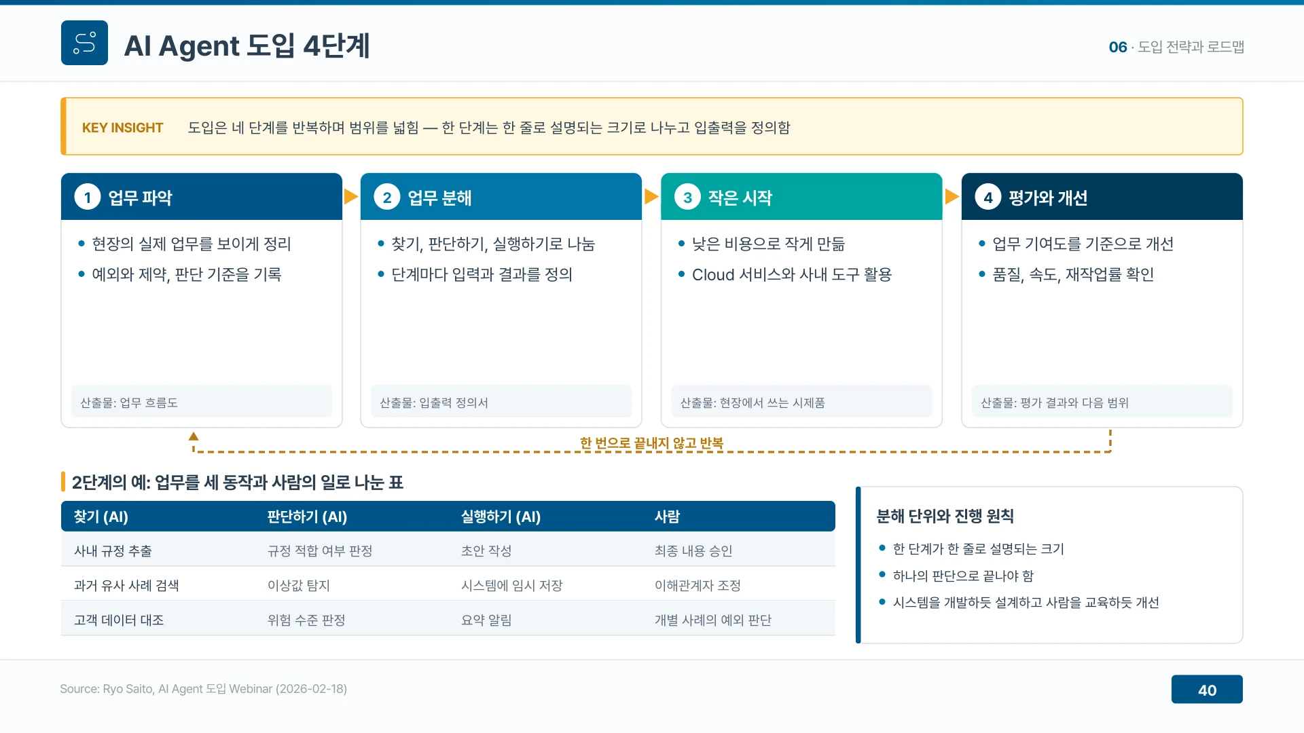Click the '찾기 (AI)' column header
Image resolution: width=1304 pixels, height=733 pixels.
click(x=101, y=516)
